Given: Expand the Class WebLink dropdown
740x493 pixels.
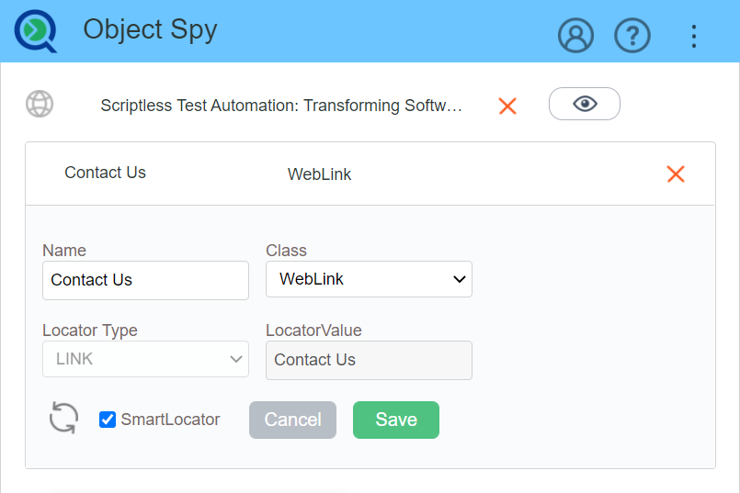Looking at the screenshot, I should pyautogui.click(x=369, y=279).
